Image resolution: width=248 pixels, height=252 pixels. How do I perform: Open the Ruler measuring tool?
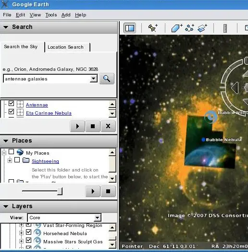click(225, 28)
